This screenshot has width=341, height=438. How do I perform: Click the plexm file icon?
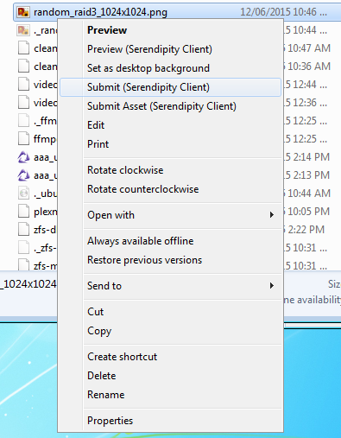coord(23,212)
